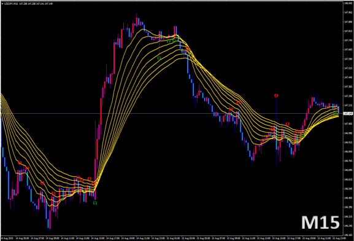354x241 pixels.
Task: Click the 147.890 label on the price scale
Action: (348, 22)
